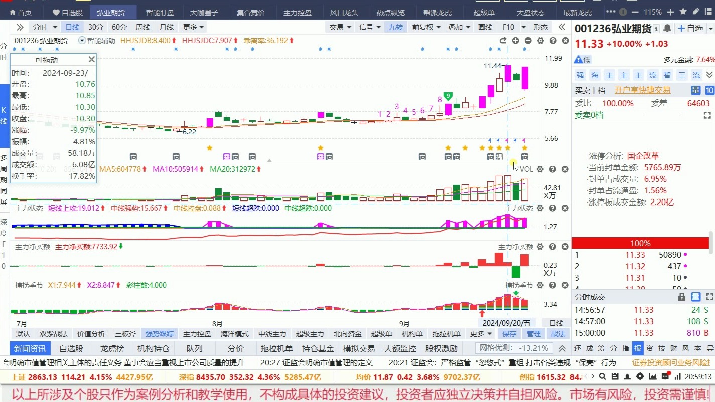The height and width of the screenshot is (402, 715).
Task: Click the browser zoom-in plus icon
Action: click(671, 12)
